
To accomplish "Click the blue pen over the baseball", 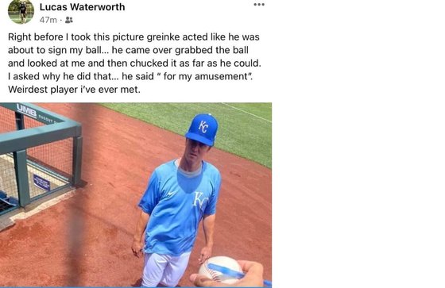I will (238, 273).
